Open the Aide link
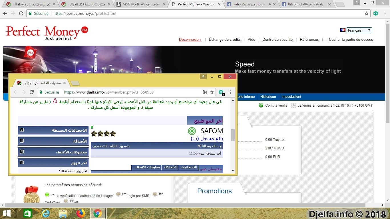 [x=252, y=40]
